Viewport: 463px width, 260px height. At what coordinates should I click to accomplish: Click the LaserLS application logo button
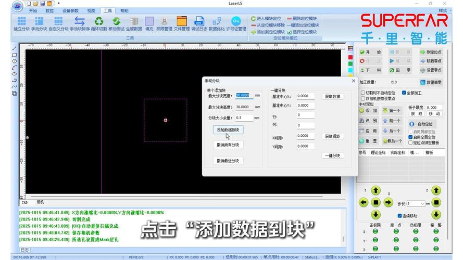click(17, 6)
